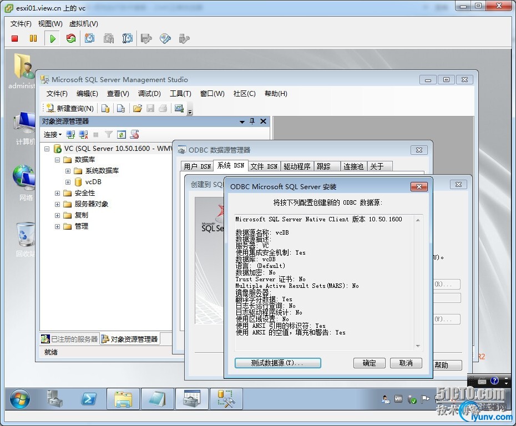
Task: Click the Activity Monitor icon in SSMS toolbar
Action: point(179,108)
